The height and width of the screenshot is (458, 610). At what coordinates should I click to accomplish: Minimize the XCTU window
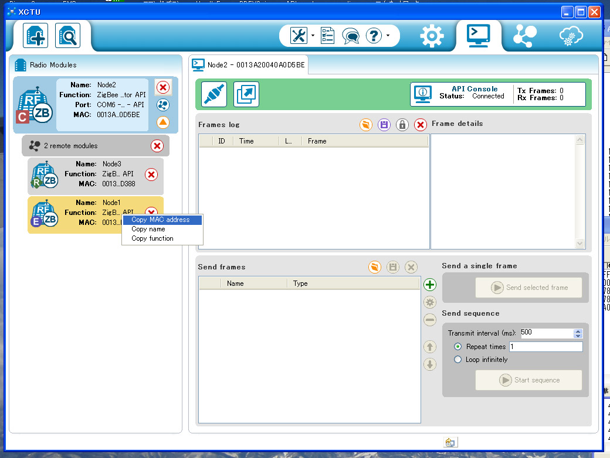567,12
